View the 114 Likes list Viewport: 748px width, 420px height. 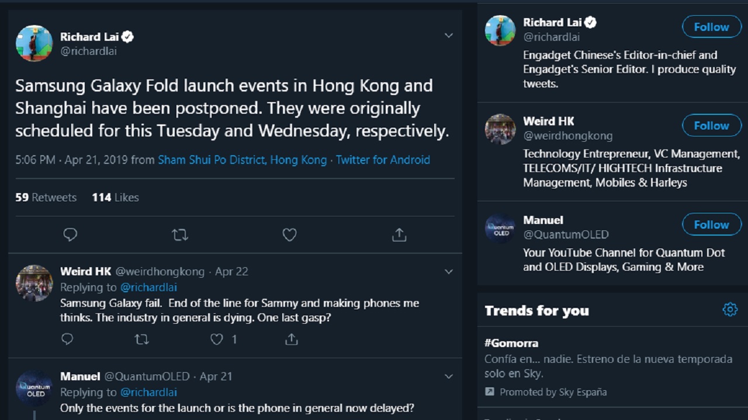click(x=115, y=197)
